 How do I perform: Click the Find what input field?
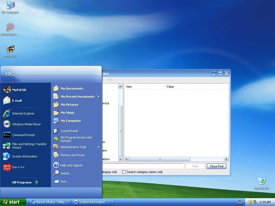(142, 166)
